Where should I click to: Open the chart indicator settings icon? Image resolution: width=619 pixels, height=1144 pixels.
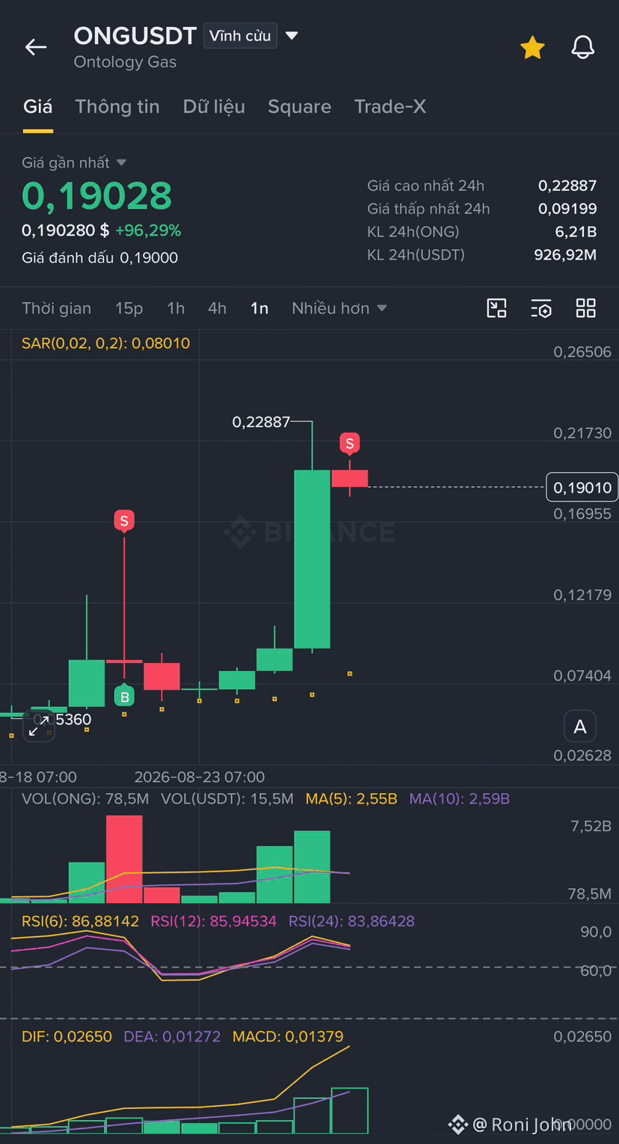(541, 308)
